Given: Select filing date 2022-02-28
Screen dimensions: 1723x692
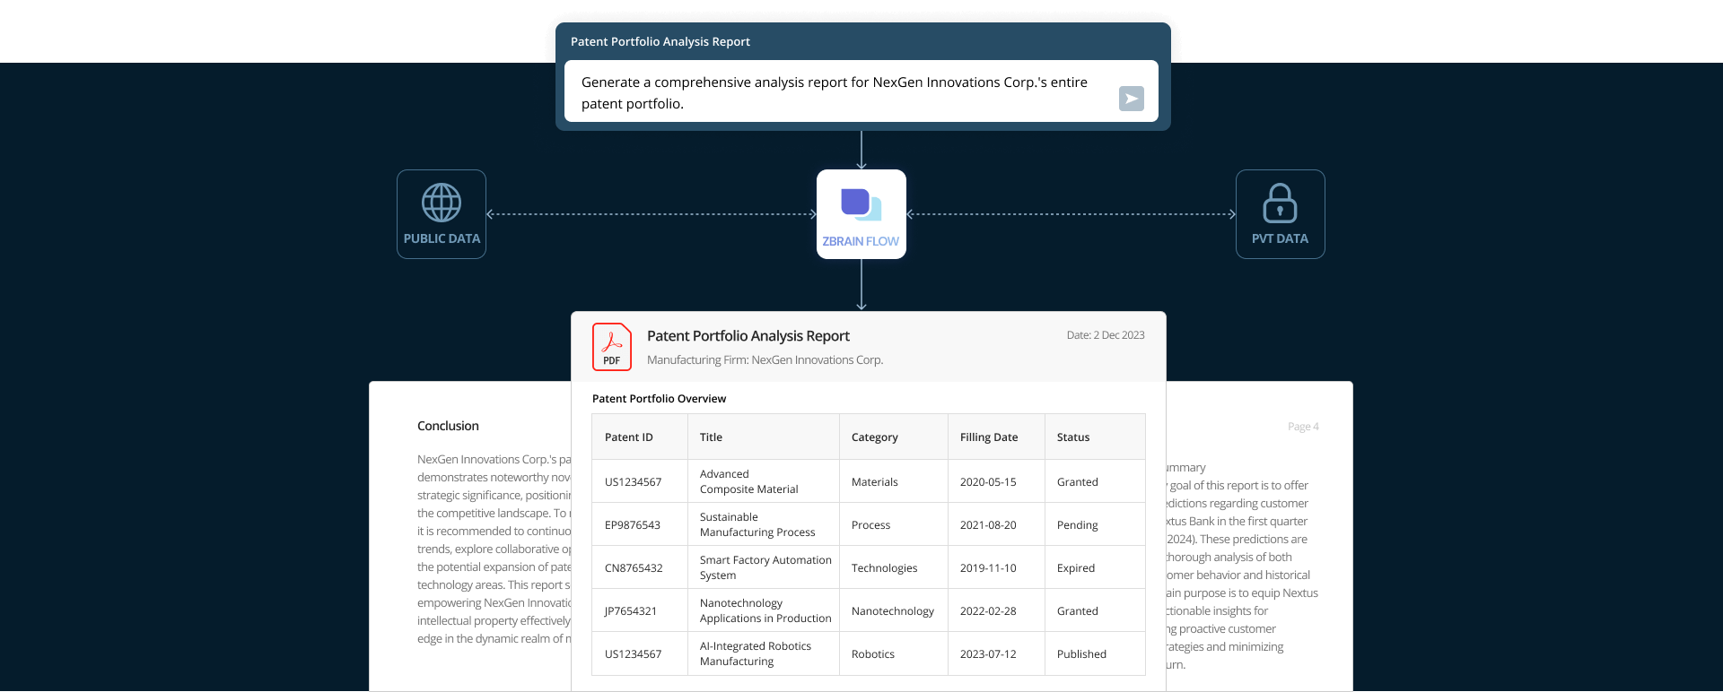Looking at the screenshot, I should point(988,611).
